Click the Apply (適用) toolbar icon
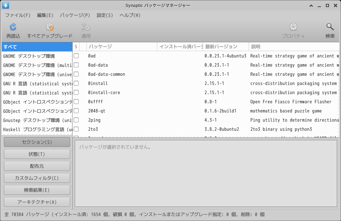This screenshot has height=221, width=341. [86, 27]
